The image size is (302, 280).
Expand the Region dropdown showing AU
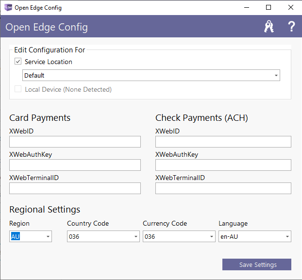[x=31, y=236]
